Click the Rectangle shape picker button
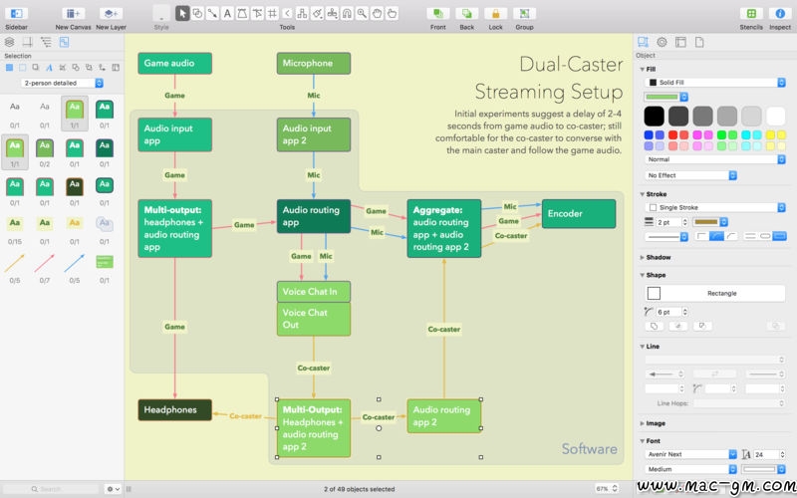 click(x=714, y=293)
